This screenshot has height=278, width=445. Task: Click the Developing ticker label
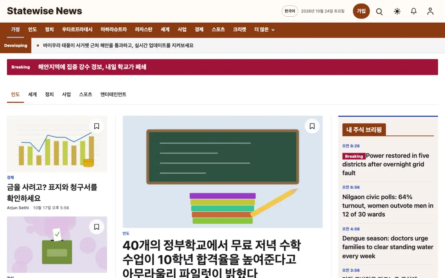[x=16, y=46]
